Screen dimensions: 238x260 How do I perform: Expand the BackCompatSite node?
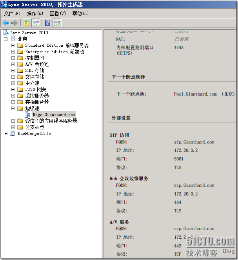(6, 134)
